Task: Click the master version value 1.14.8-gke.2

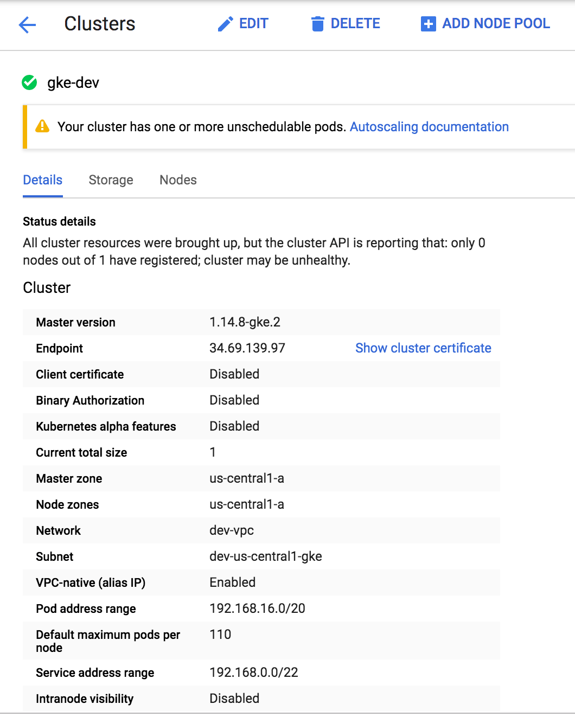Action: (x=245, y=322)
